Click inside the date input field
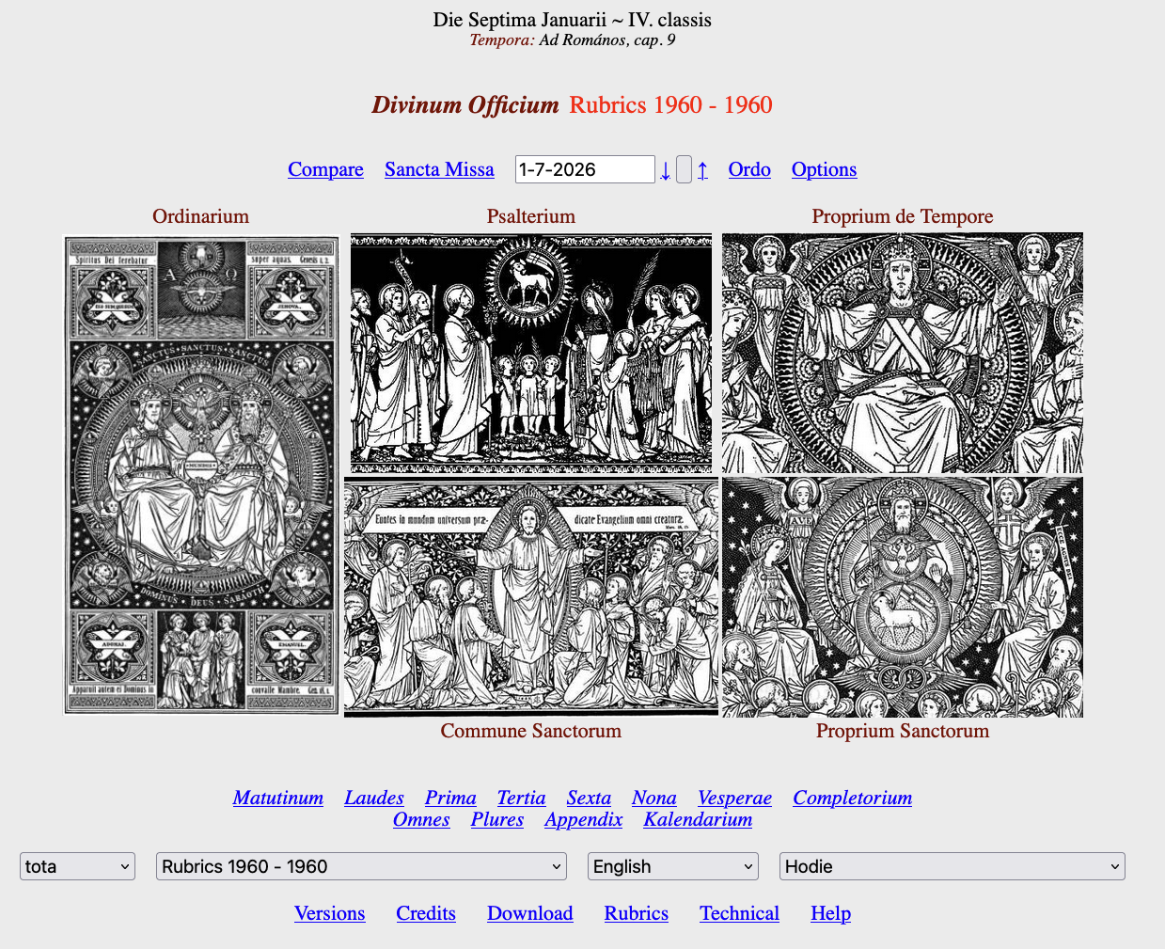 coord(584,169)
